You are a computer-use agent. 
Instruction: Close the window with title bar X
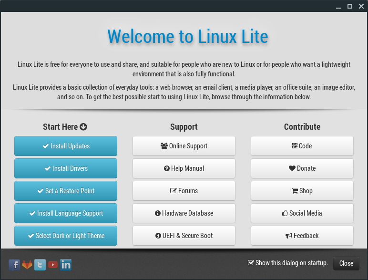(361, 6)
